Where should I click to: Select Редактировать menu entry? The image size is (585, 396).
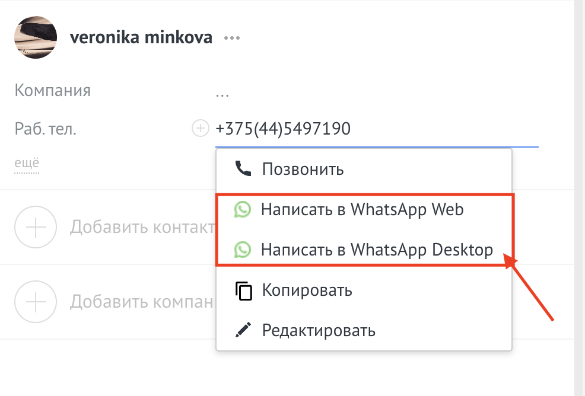click(319, 330)
